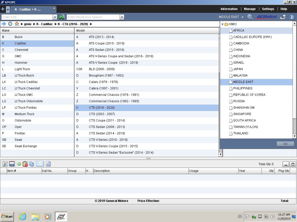Image resolution: width=297 pixels, height=222 pixels.
Task: Click the Enter Shortcut or Search field
Action: coord(93,17)
